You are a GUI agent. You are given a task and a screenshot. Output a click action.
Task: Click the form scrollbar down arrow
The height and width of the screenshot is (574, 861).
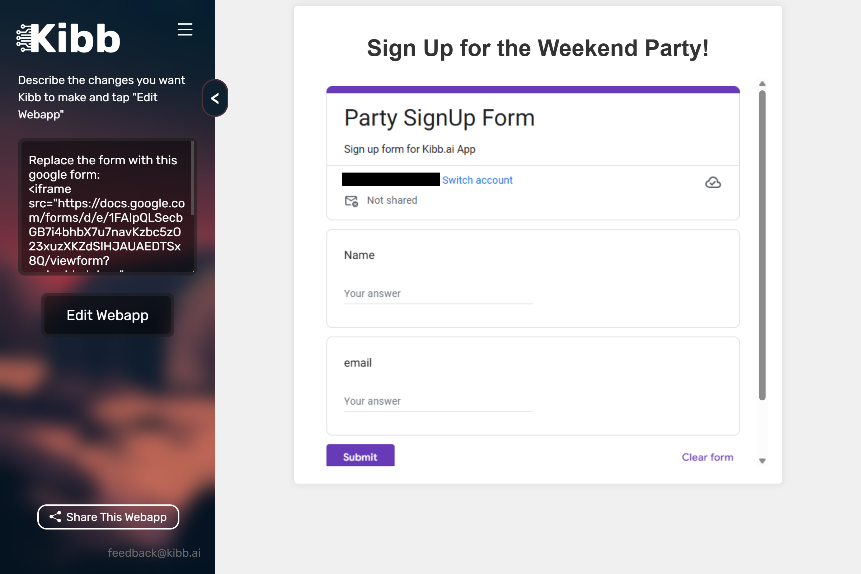point(762,461)
